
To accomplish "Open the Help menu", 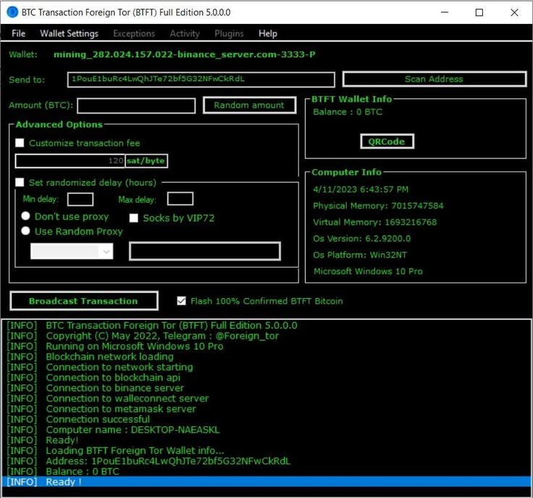I will tap(268, 33).
